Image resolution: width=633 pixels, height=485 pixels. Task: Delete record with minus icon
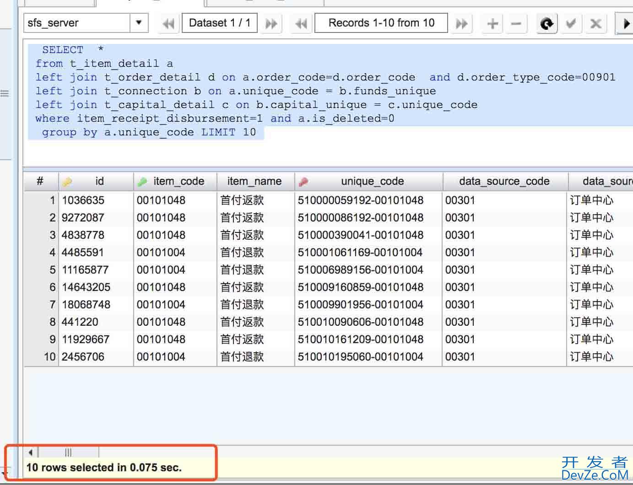pos(516,23)
